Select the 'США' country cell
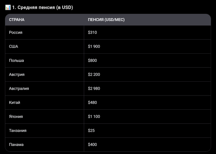 pos(14,47)
